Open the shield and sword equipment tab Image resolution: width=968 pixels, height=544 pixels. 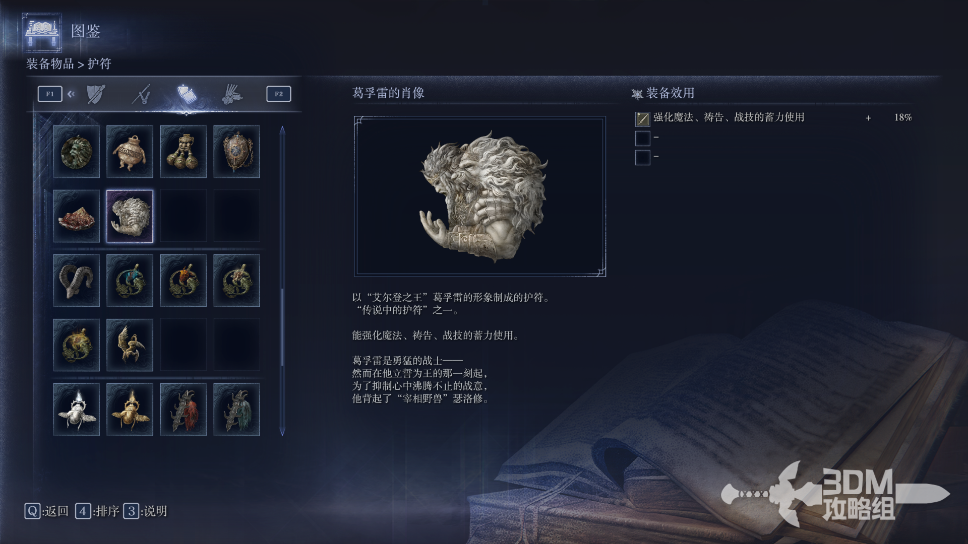pyautogui.click(x=96, y=94)
